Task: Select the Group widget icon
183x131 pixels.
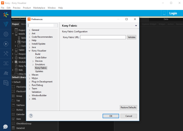Action: tap(13, 96)
